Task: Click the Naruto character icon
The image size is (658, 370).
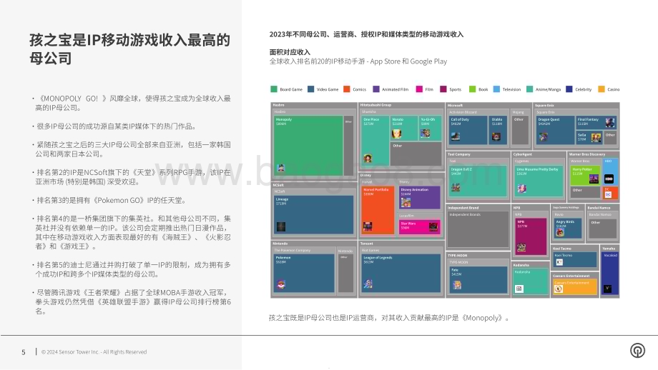Action: (x=396, y=134)
